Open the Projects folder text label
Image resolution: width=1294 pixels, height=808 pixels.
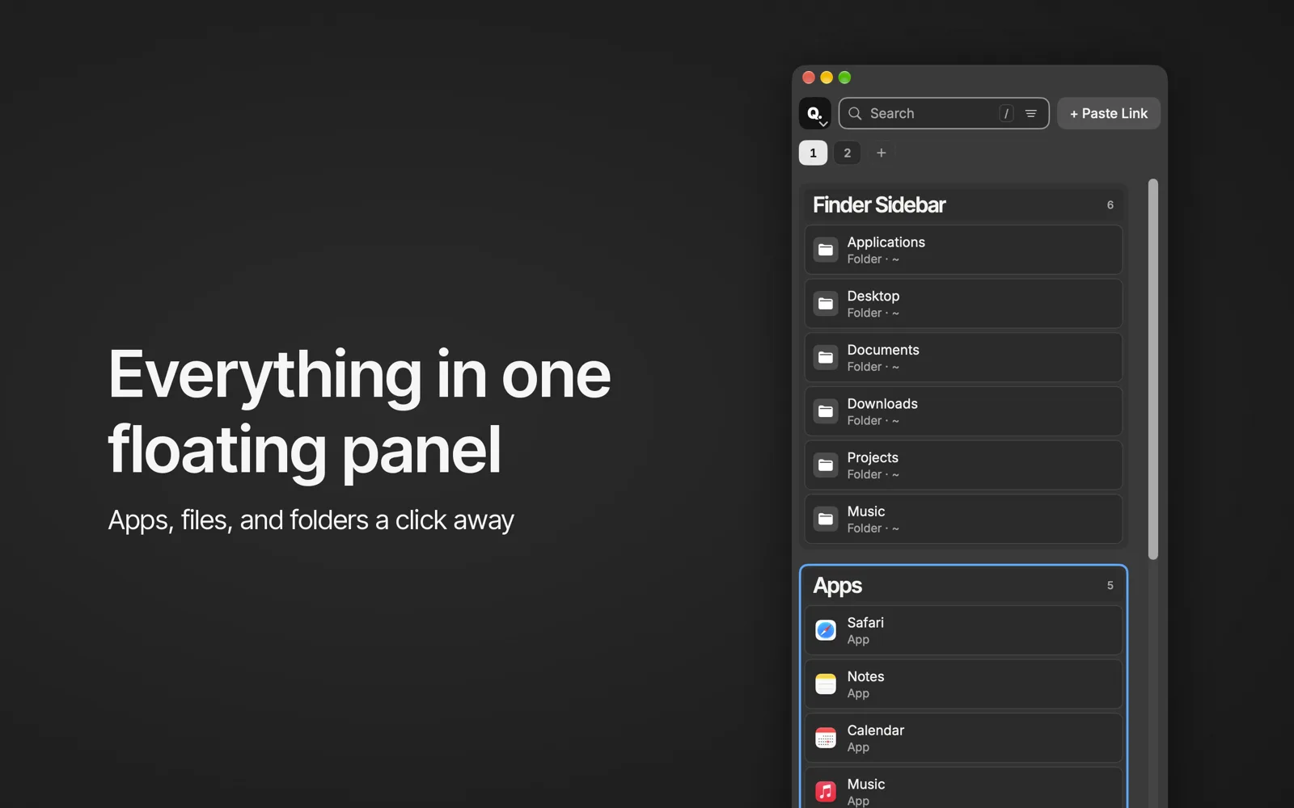tap(873, 457)
